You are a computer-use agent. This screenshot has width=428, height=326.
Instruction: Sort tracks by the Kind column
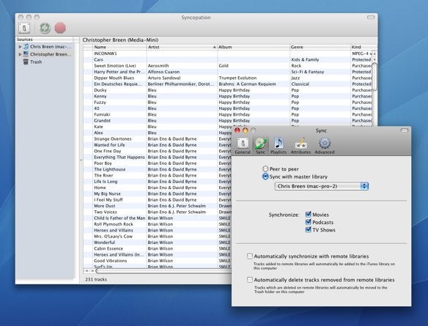[364, 47]
